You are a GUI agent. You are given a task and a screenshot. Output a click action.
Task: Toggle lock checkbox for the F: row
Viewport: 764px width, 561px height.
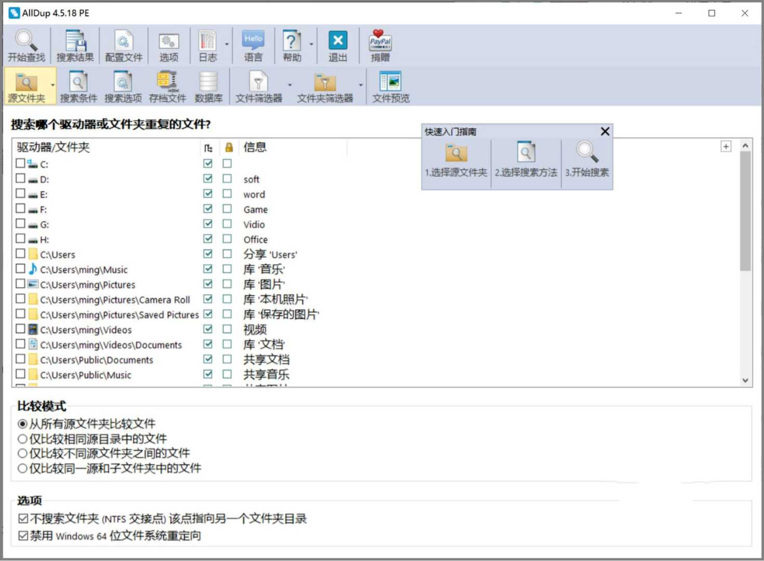click(x=227, y=209)
